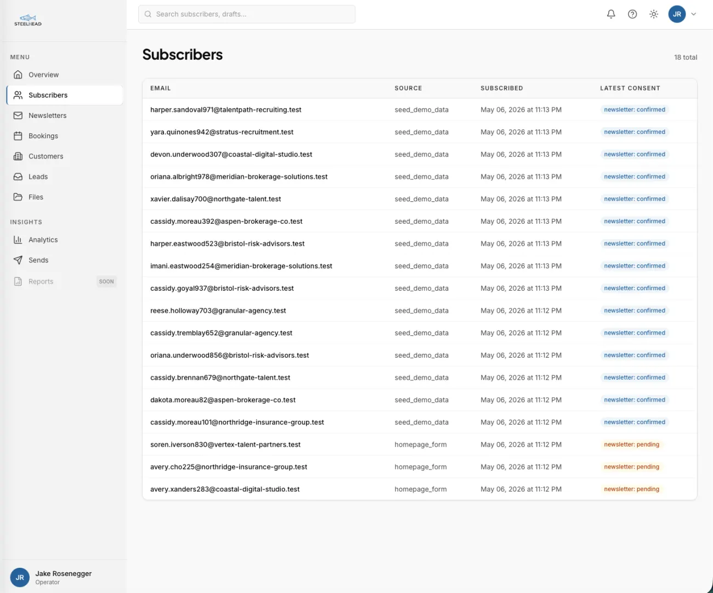The width and height of the screenshot is (713, 593).
Task: Click pending badge for avery.xanders283
Action: [x=631, y=489]
